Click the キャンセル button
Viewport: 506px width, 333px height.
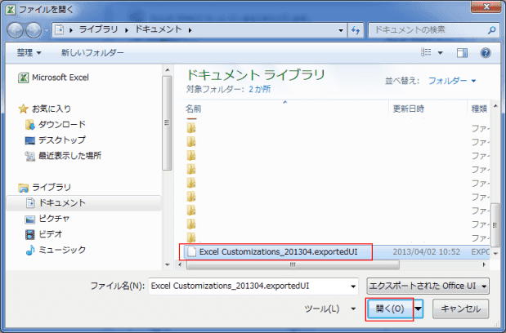pos(460,309)
